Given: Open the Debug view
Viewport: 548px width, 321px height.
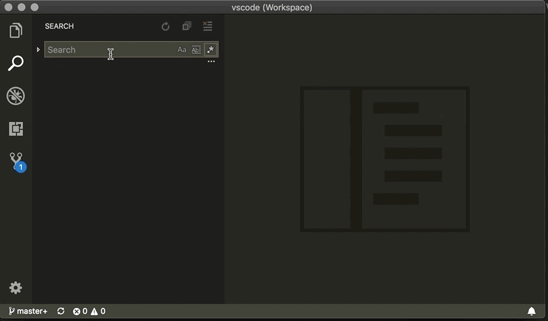Looking at the screenshot, I should (x=16, y=96).
